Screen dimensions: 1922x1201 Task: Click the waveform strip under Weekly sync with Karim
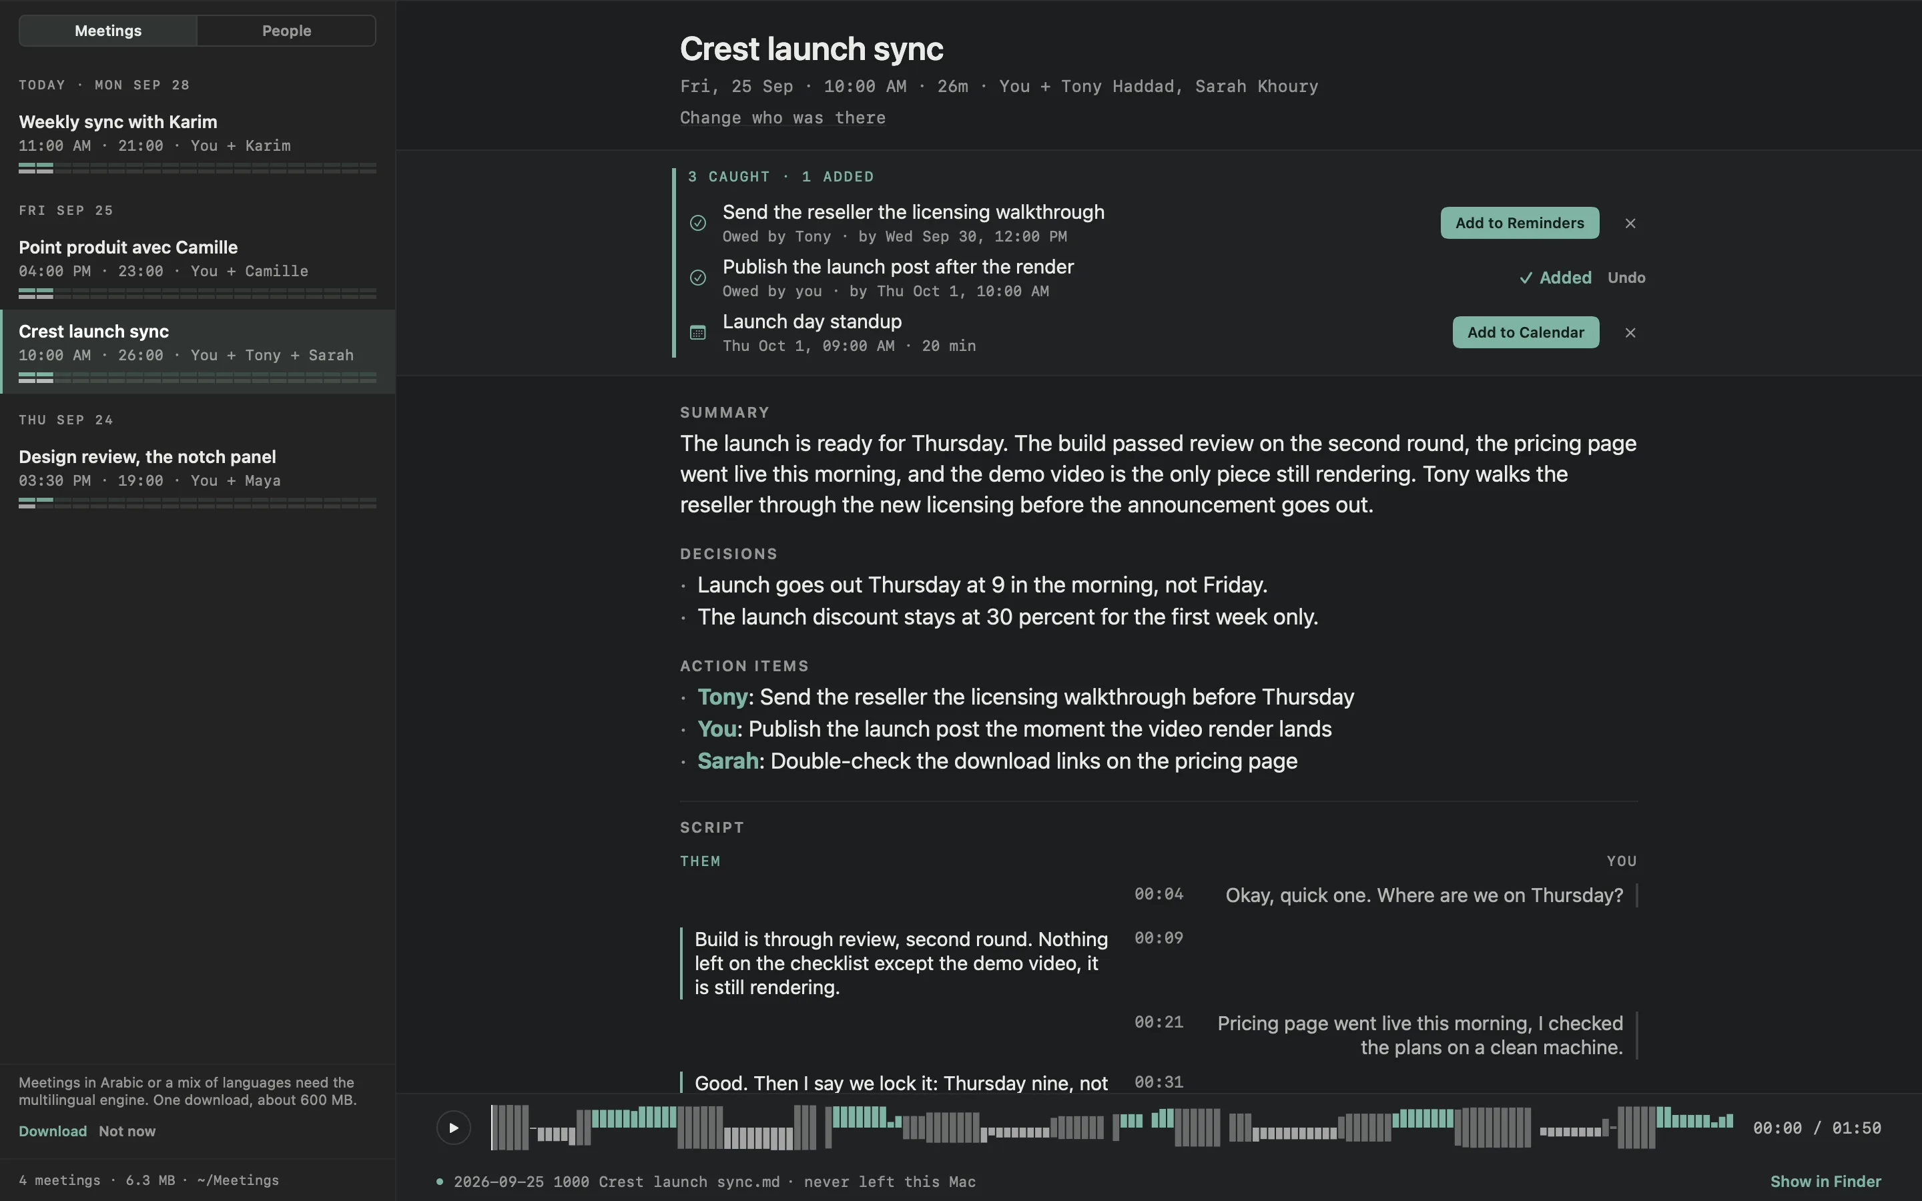[197, 168]
